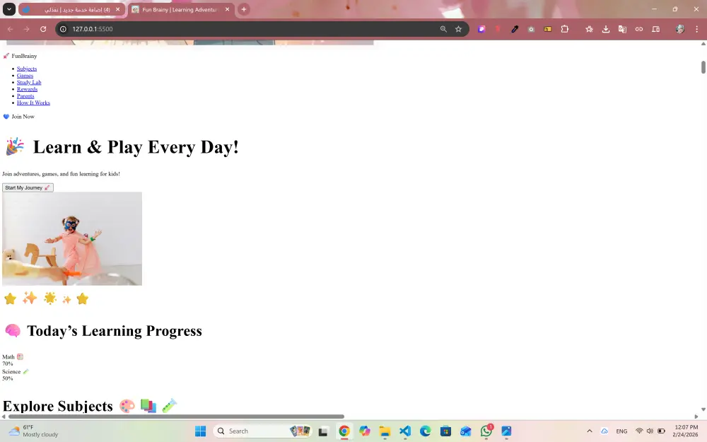Click the 50% Science progress value
This screenshot has height=442, width=707.
click(x=8, y=378)
